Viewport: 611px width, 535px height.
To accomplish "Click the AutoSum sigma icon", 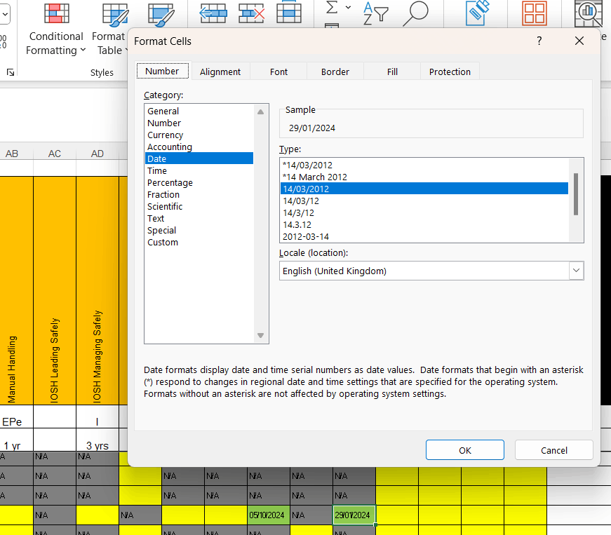I will [332, 7].
